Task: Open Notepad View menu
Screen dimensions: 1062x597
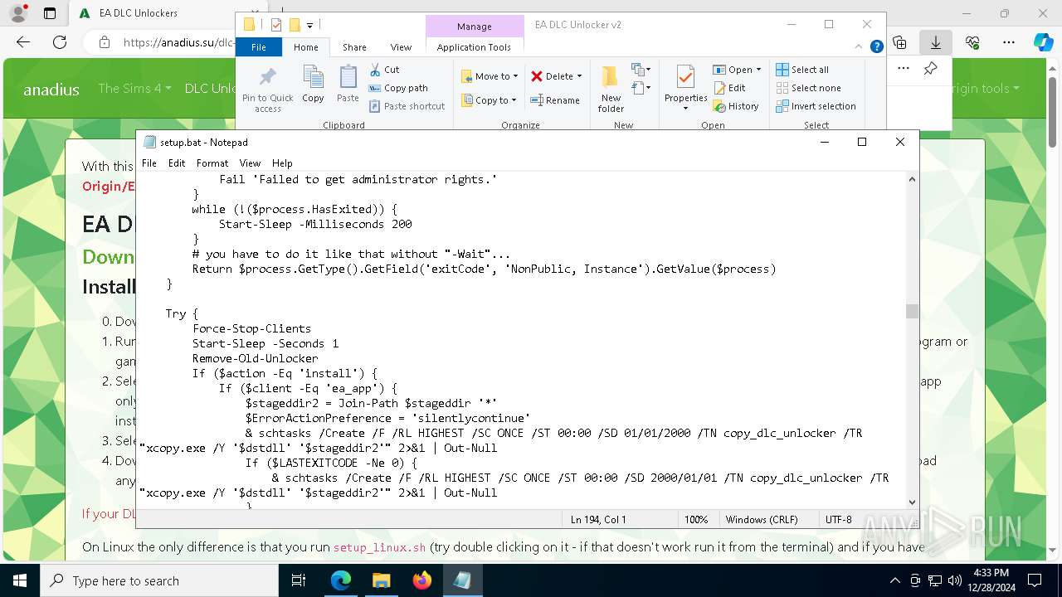Action: pyautogui.click(x=250, y=163)
